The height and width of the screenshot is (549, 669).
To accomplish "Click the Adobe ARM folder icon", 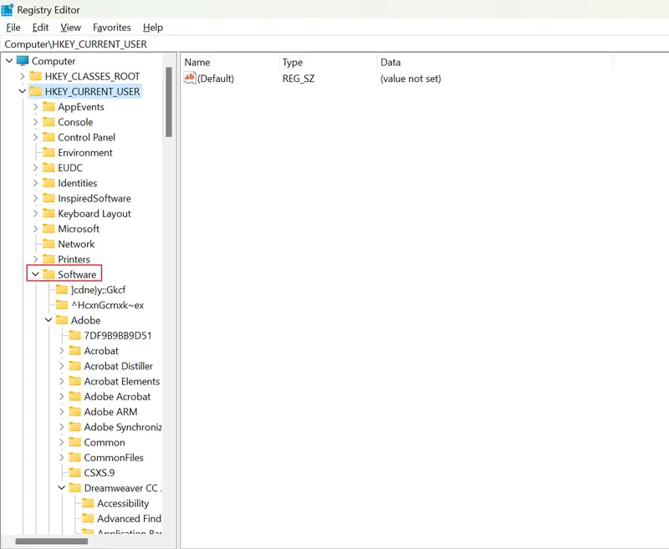I will pos(75,412).
